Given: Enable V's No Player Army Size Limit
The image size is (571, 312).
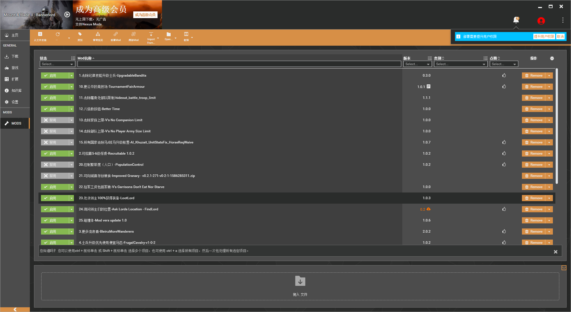Looking at the screenshot, I should [55, 131].
